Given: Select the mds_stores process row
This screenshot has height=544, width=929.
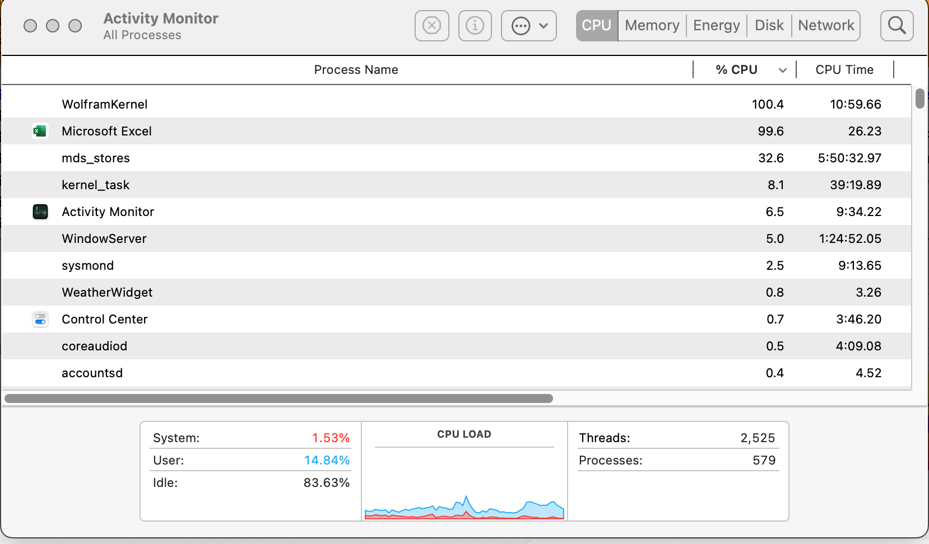Looking at the screenshot, I should pos(457,158).
